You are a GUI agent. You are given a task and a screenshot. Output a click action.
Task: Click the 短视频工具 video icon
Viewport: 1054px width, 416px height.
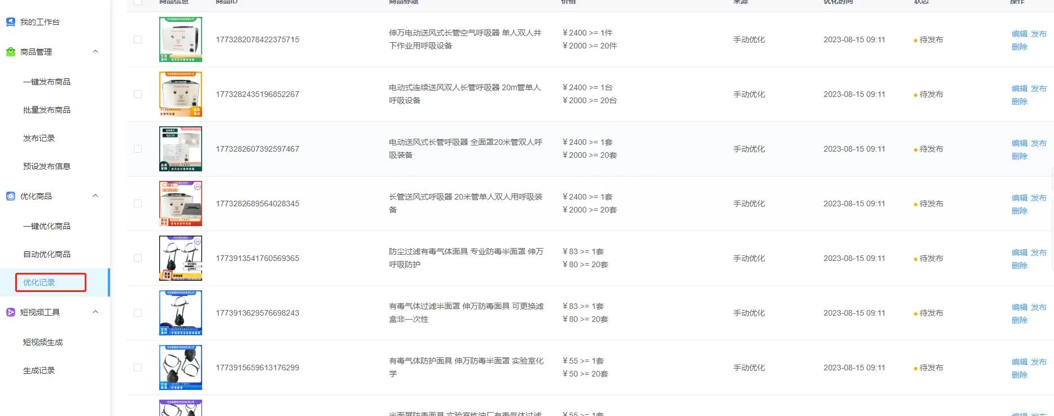11,312
